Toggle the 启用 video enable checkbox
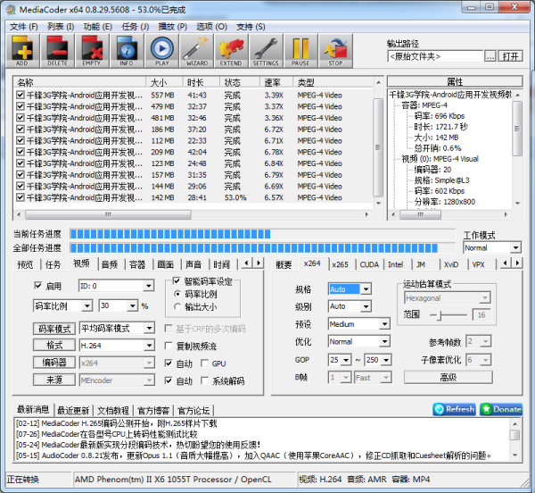Image resolution: width=535 pixels, height=493 pixels. click(37, 285)
